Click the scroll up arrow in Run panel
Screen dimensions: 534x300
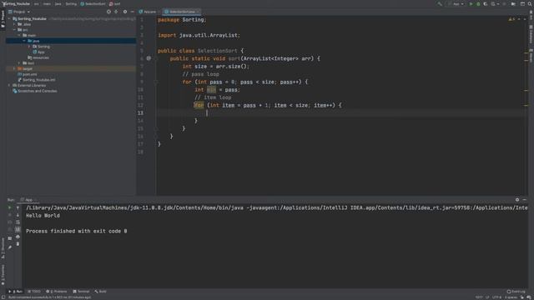(18, 207)
